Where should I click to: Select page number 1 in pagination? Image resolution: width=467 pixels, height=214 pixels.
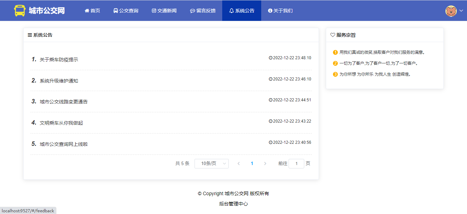tap(252, 164)
